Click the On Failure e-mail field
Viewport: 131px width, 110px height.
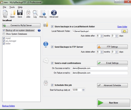coord(100,73)
